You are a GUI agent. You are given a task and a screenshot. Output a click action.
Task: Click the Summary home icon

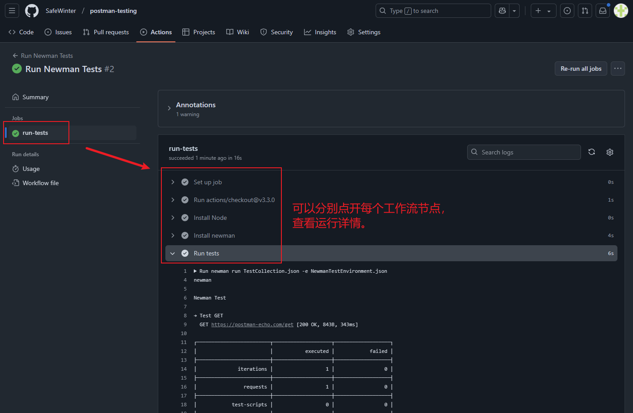[16, 97]
